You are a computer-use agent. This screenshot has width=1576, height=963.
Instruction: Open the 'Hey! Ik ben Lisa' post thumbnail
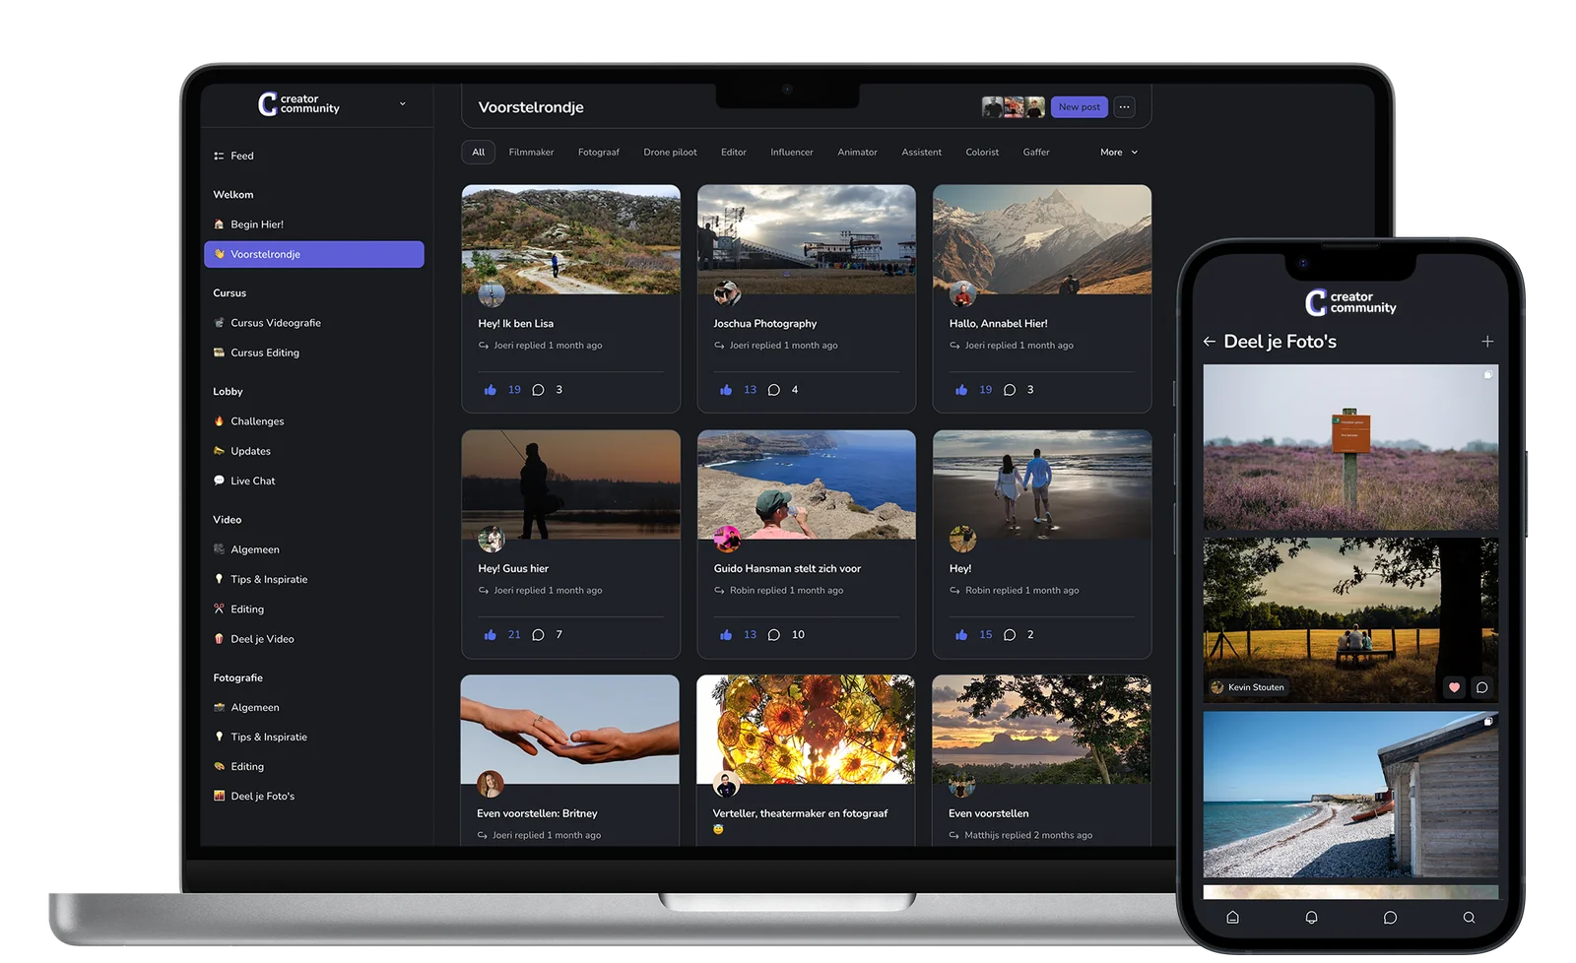pyautogui.click(x=571, y=239)
